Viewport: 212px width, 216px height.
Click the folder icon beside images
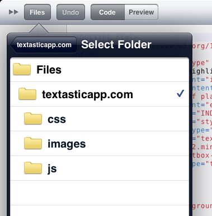33,143
